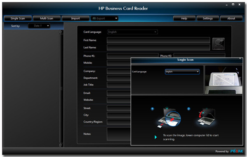Open the About dialog
The image size is (247, 157).
pyautogui.click(x=231, y=18)
